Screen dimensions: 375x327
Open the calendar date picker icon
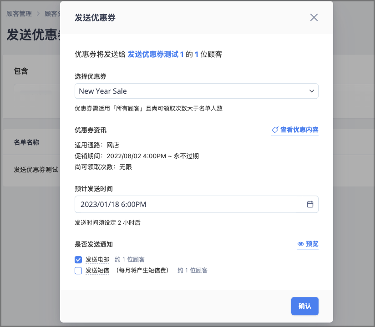(x=310, y=204)
